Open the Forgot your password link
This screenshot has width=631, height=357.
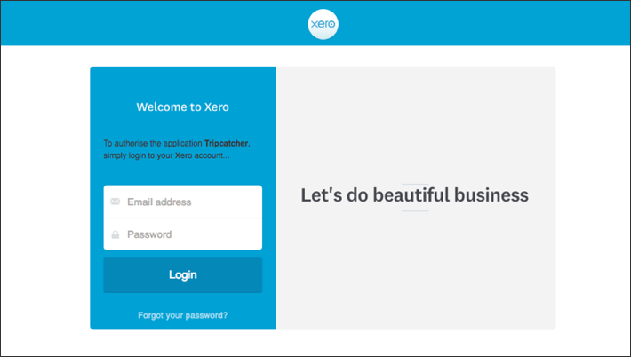coord(183,315)
